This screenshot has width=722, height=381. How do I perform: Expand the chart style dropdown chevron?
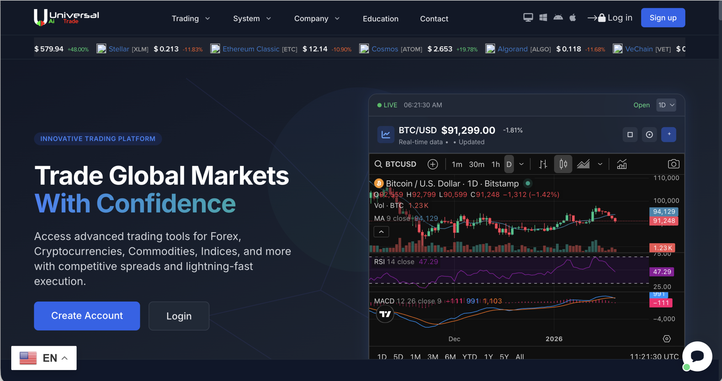coord(600,164)
